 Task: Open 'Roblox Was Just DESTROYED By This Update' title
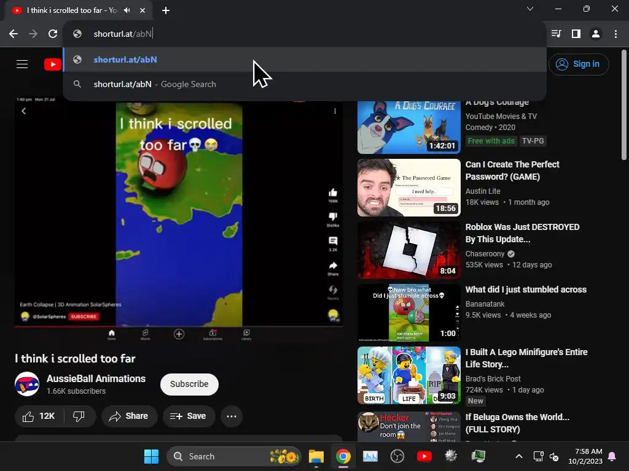(522, 233)
